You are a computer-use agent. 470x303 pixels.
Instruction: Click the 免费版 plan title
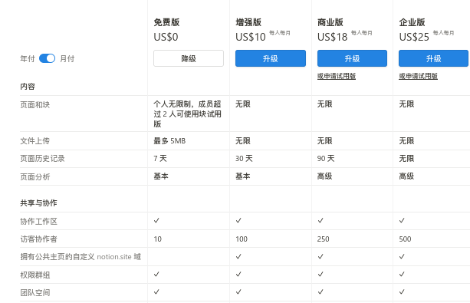(166, 22)
